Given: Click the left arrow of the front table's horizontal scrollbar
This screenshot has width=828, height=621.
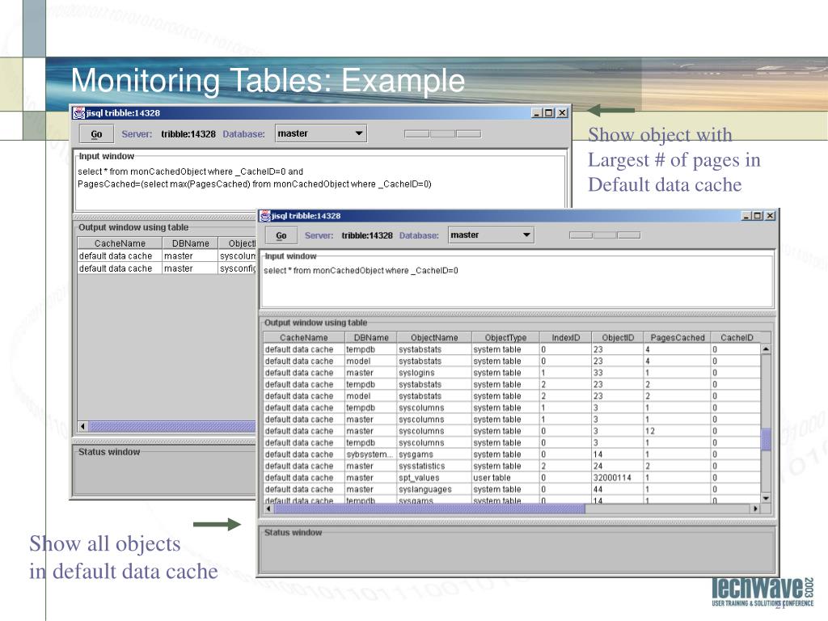Looking at the screenshot, I should [x=268, y=509].
